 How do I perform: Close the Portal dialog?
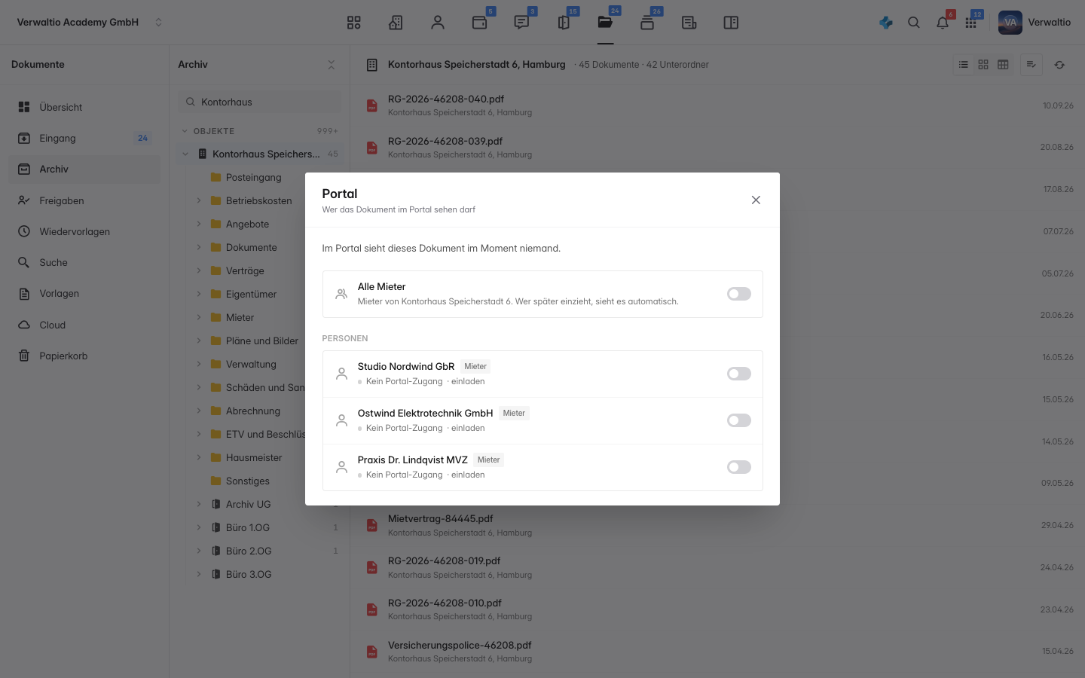(x=756, y=200)
